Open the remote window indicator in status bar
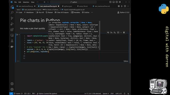 pyautogui.click(x=11, y=94)
